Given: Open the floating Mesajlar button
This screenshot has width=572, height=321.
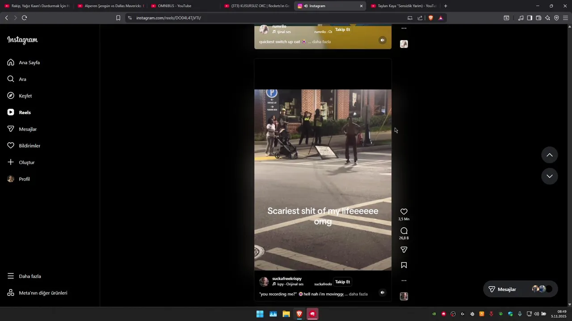Looking at the screenshot, I should tap(521, 289).
